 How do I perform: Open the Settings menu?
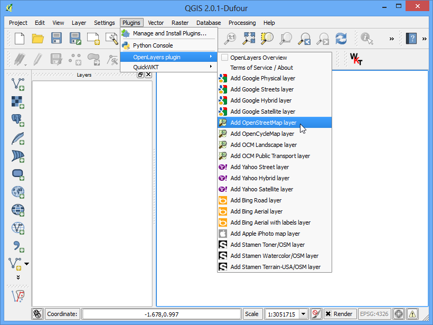click(x=105, y=23)
